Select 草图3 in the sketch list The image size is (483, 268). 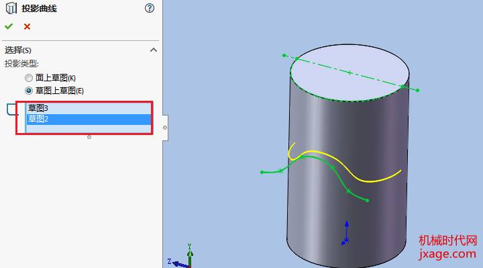pyautogui.click(x=89, y=108)
